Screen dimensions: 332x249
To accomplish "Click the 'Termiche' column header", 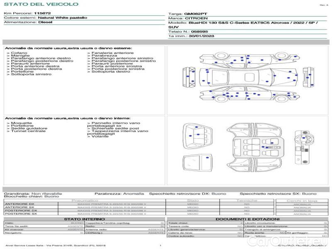I will 247,200.
